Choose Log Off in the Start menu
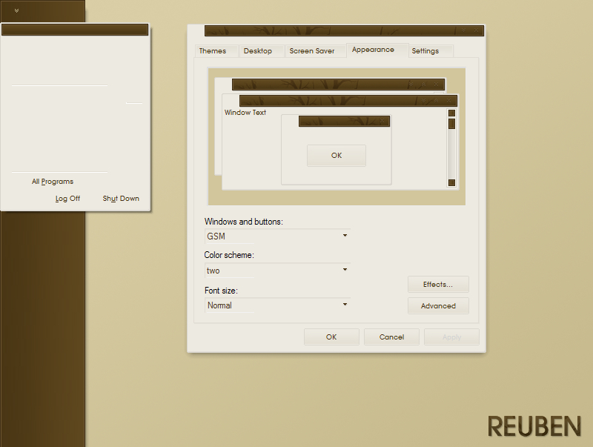The image size is (593, 447). click(x=67, y=199)
